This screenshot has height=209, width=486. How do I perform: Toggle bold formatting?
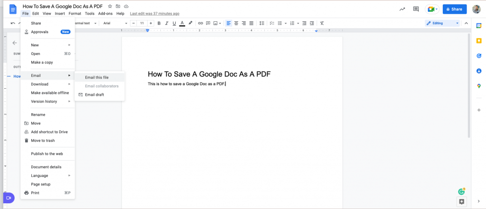(159, 23)
